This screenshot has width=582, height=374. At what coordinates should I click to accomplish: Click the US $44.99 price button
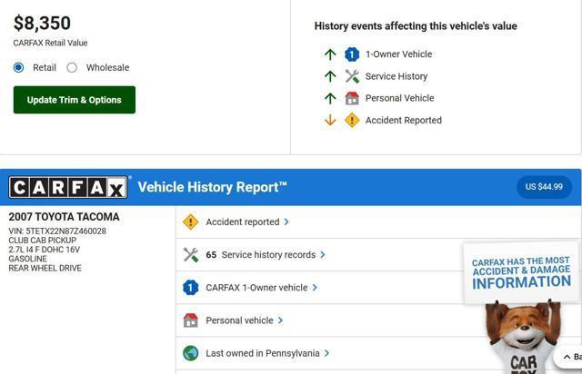pos(544,187)
